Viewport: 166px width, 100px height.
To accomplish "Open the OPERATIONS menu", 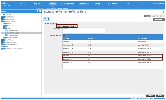I will pos(113,4).
